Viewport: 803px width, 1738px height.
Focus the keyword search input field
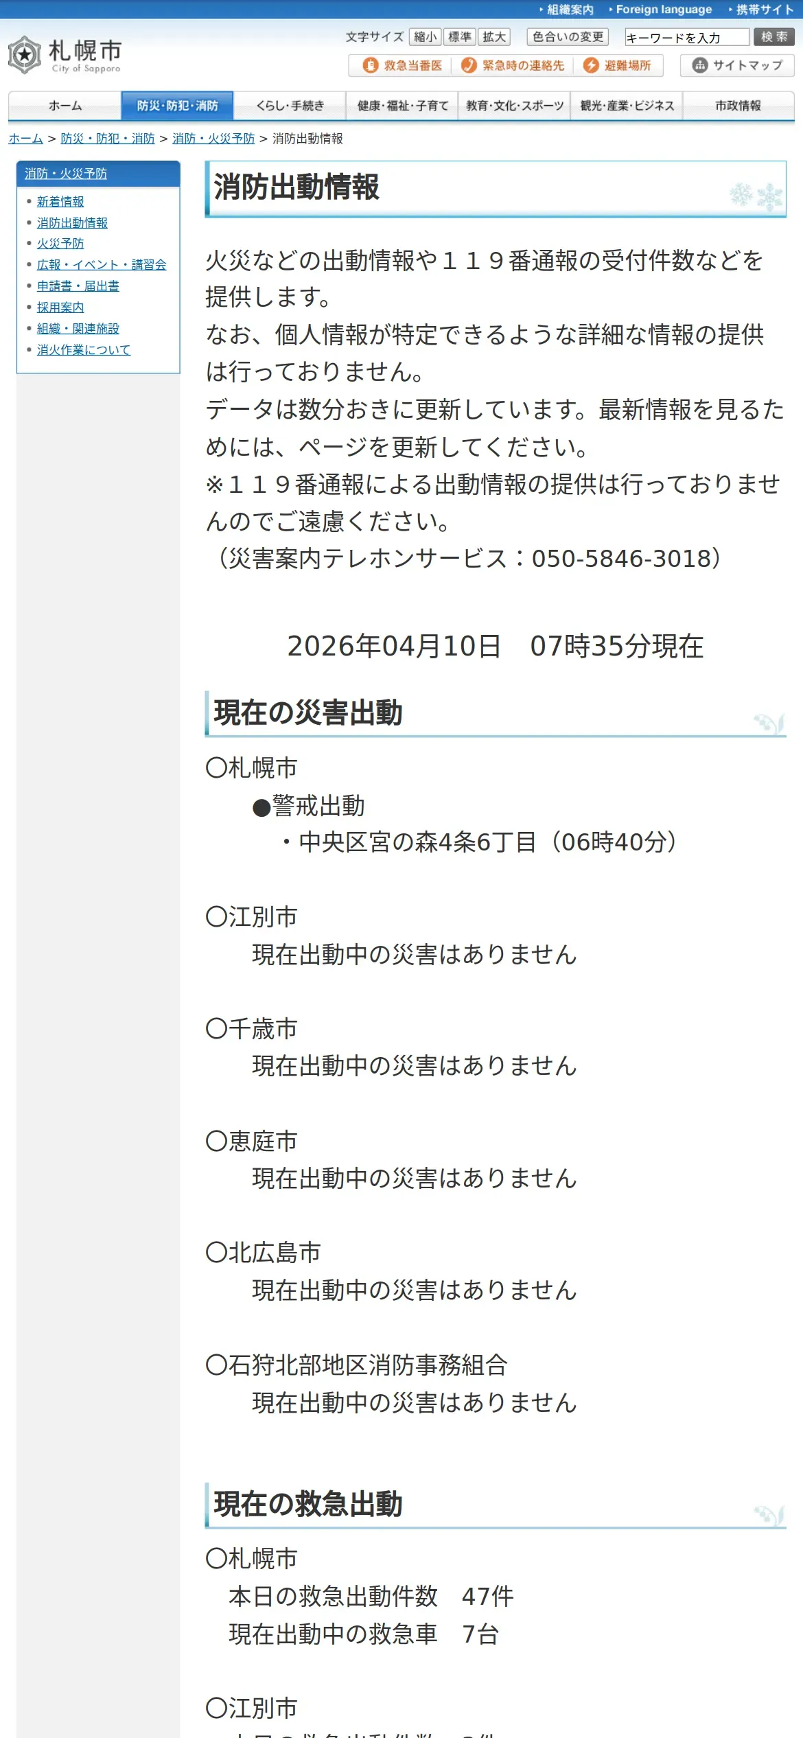686,37
